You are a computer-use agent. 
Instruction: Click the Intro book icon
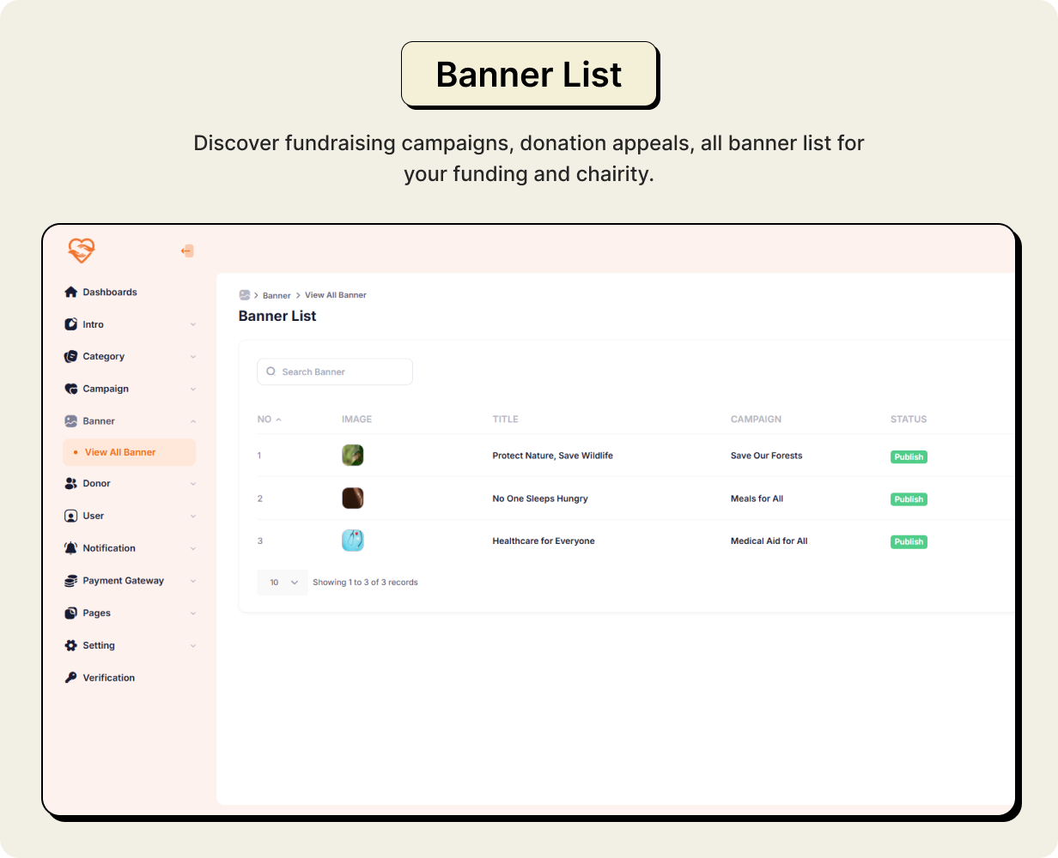point(70,323)
